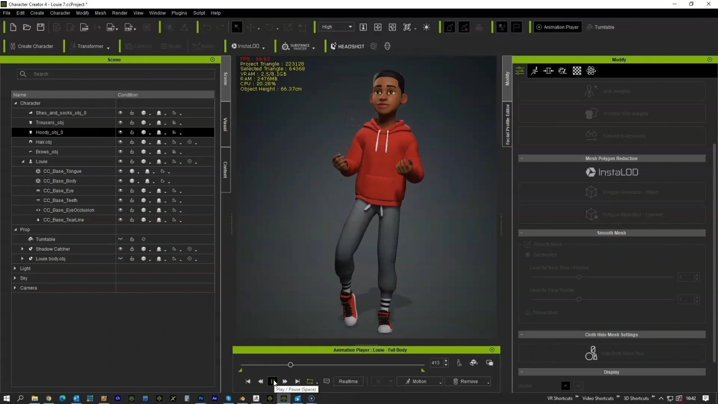Expand the Sky tree group
Image resolution: width=718 pixels, height=404 pixels.
point(16,278)
